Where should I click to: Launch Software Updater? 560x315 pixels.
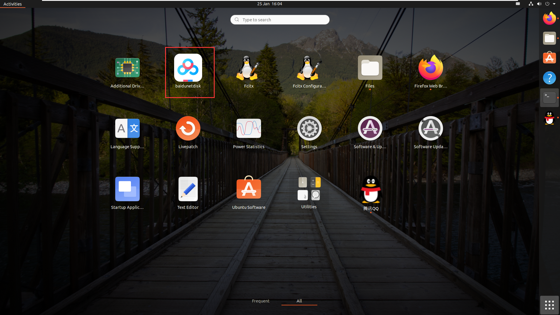coord(430,129)
